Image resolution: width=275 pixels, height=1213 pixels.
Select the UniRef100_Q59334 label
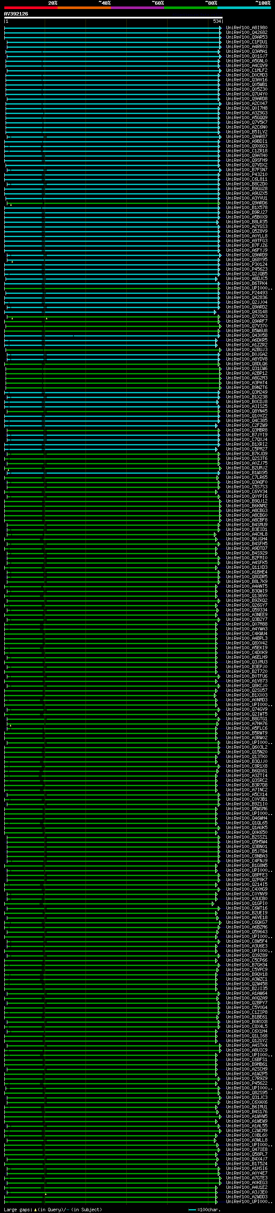[x=246, y=610]
